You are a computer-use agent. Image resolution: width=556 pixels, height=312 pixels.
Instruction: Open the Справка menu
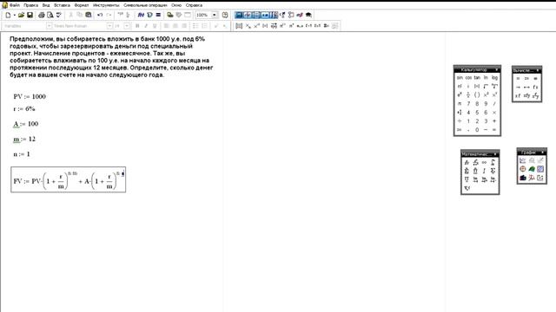point(194,5)
